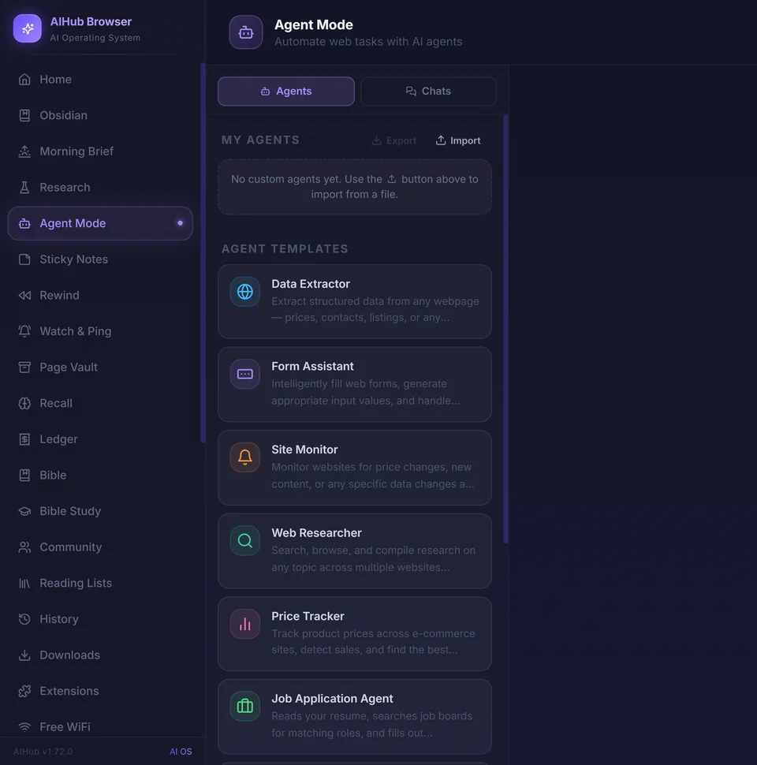Viewport: 757px width, 765px height.
Task: Click the AIHub Browser sparkle logo
Action: coord(28,28)
